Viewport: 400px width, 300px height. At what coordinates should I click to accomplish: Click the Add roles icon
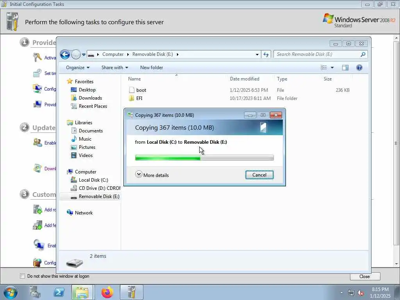tap(37, 209)
